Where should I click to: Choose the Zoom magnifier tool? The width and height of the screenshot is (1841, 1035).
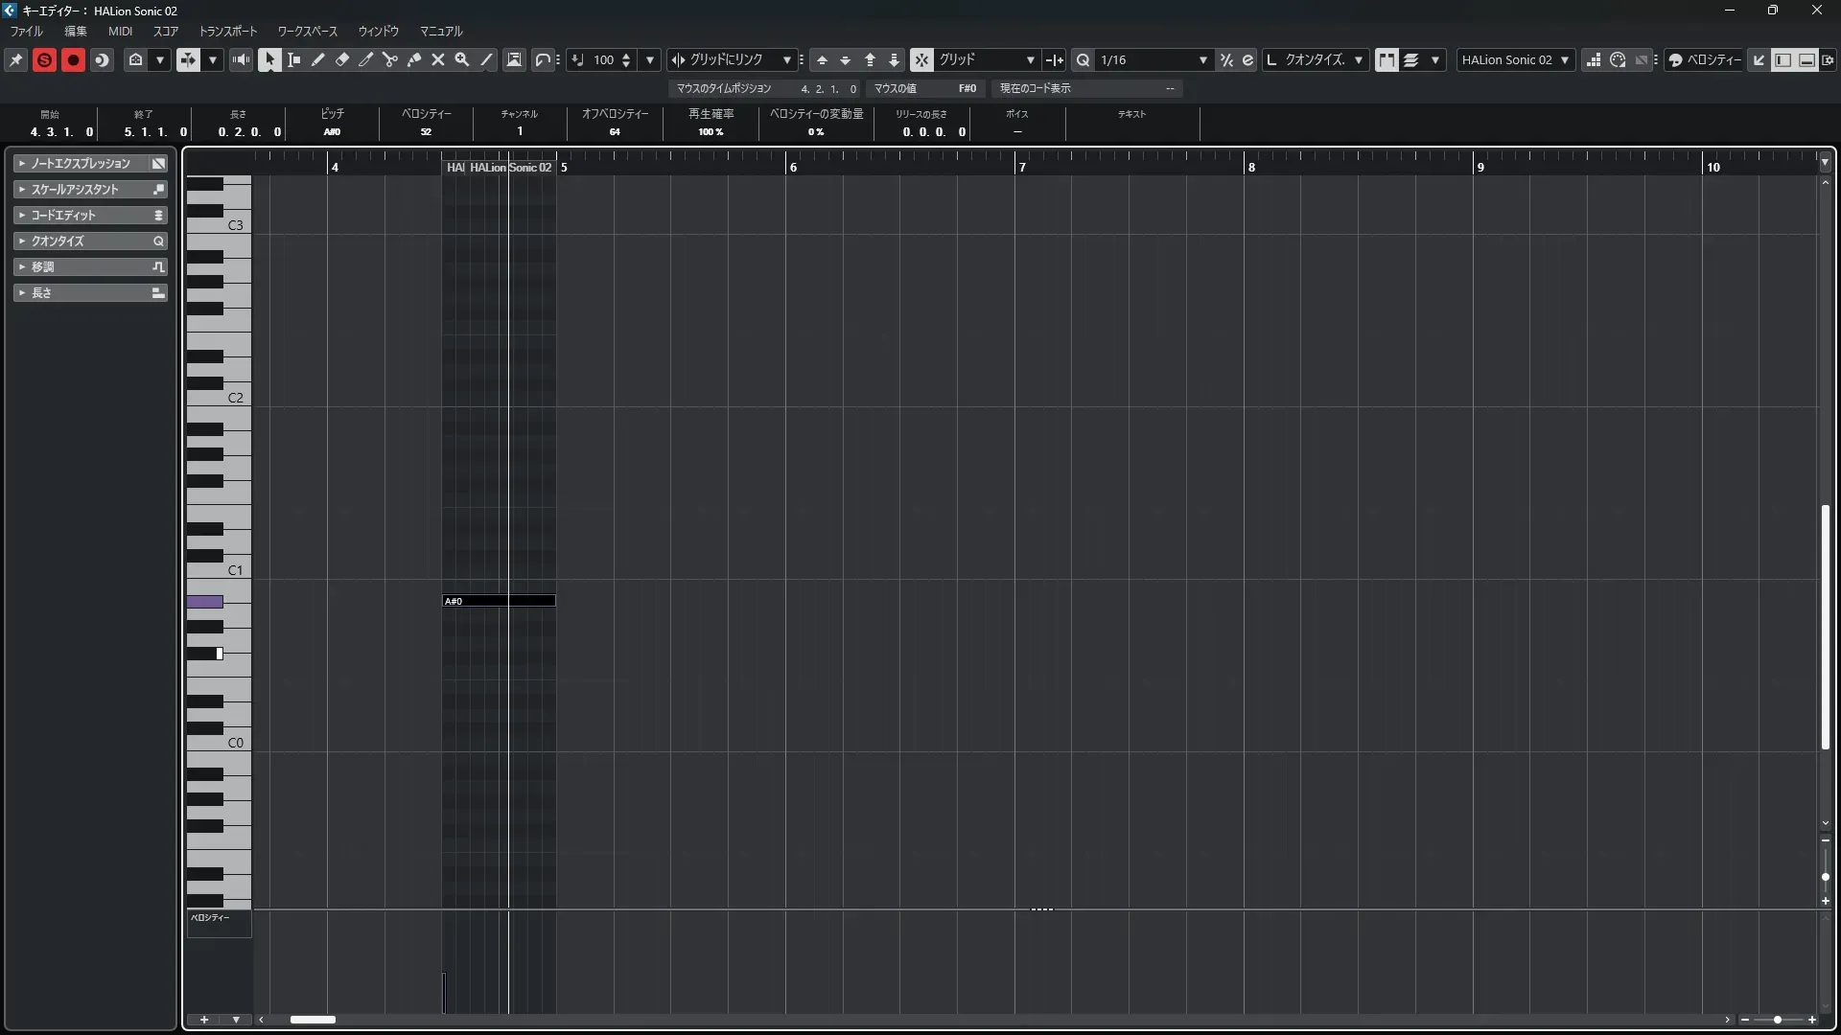coord(462,59)
